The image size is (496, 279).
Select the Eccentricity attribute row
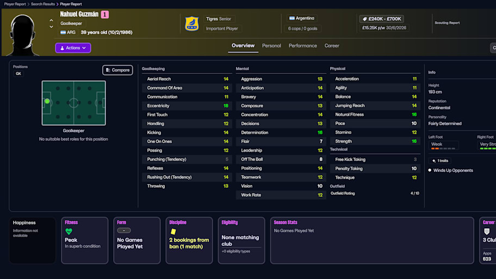(x=187, y=106)
